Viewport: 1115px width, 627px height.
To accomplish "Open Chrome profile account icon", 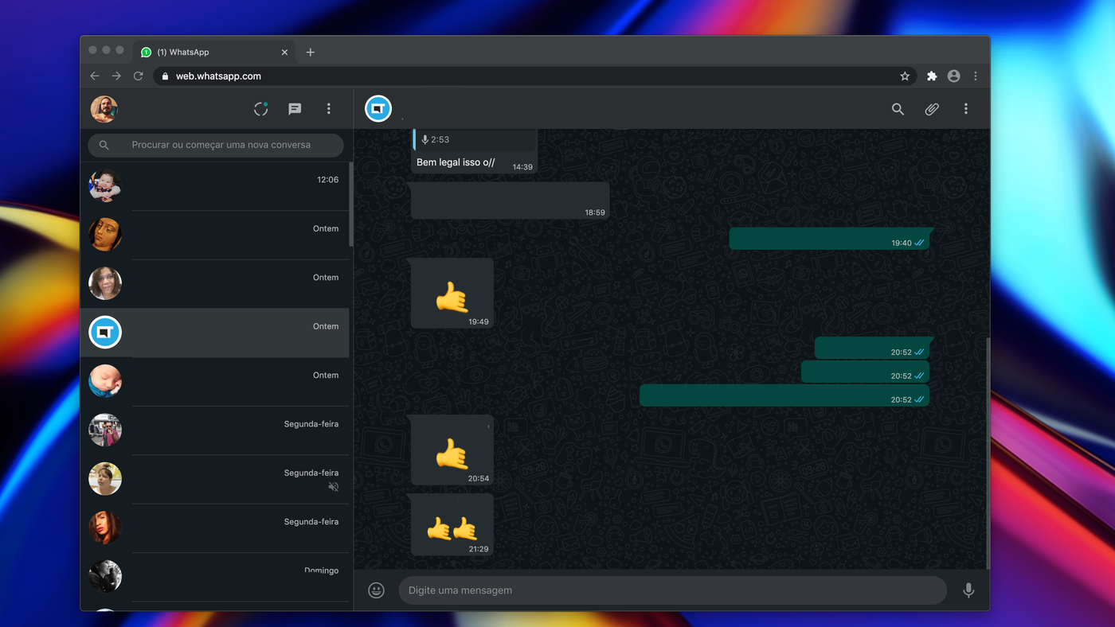I will click(x=953, y=76).
